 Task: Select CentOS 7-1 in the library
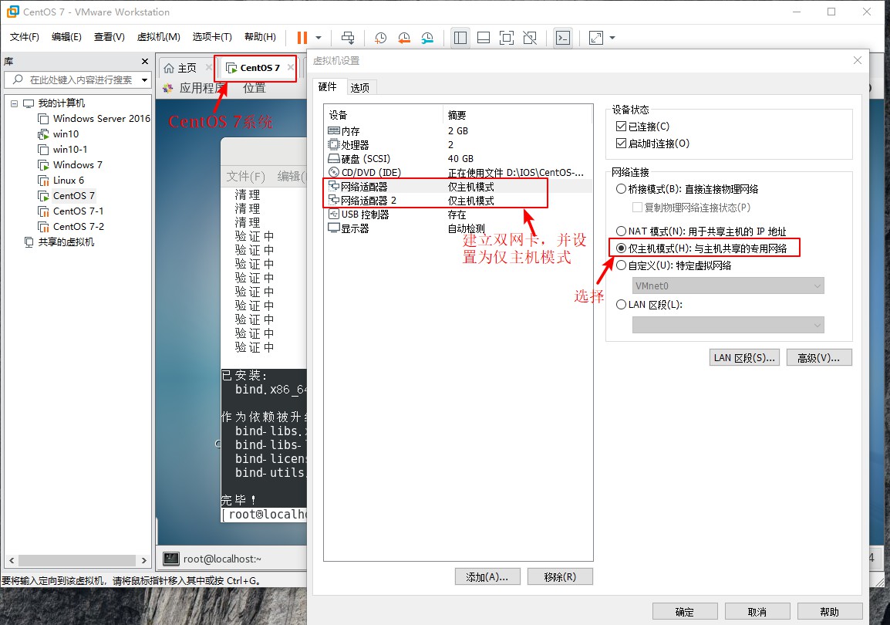tap(70, 211)
